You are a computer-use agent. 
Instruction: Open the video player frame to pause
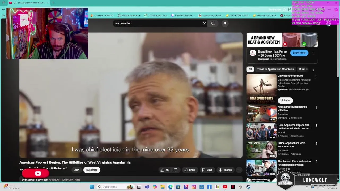[x=131, y=95]
